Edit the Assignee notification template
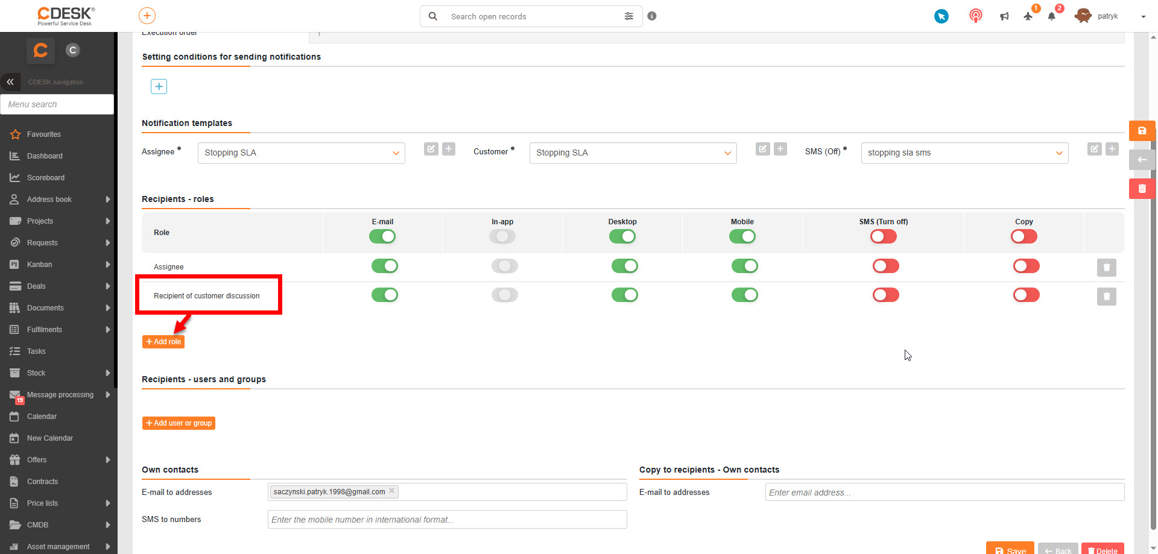 431,149
